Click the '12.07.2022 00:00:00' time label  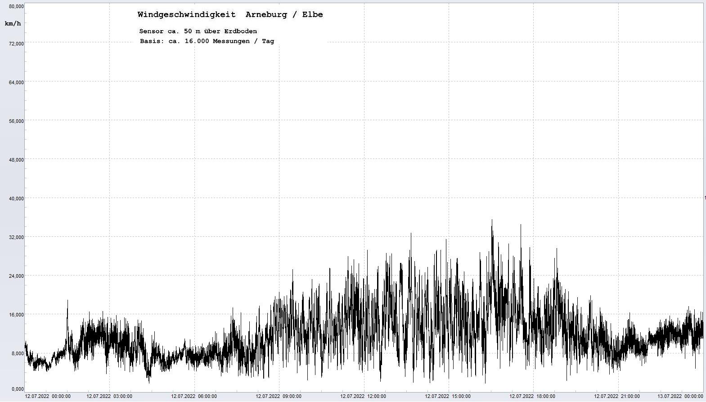click(x=48, y=397)
